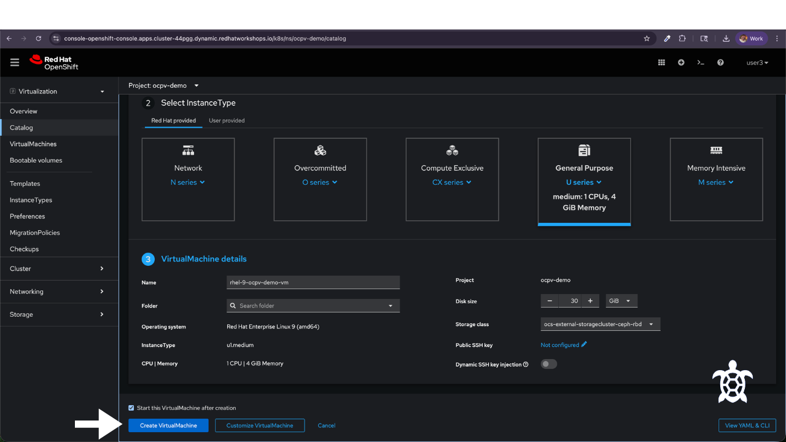Click the View YAML & CLI button
Viewport: 786px width, 442px height.
pos(747,425)
